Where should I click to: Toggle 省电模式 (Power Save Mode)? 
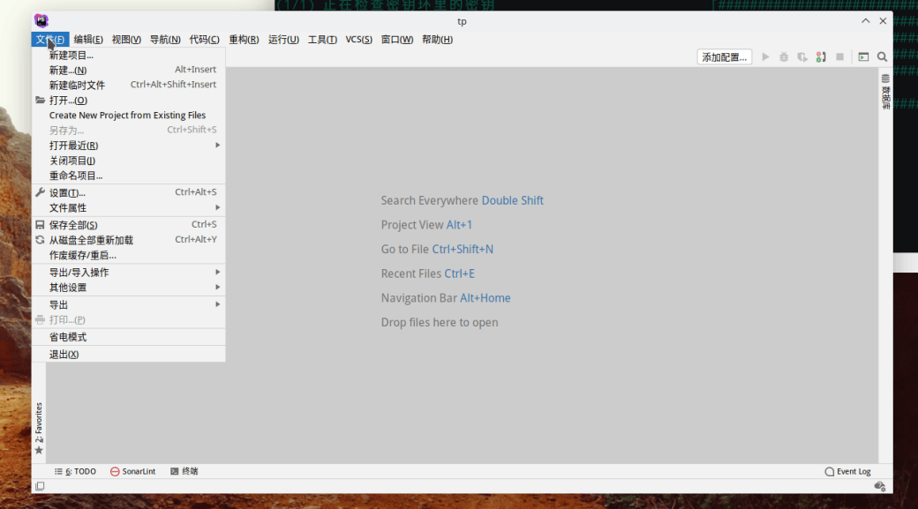point(68,337)
